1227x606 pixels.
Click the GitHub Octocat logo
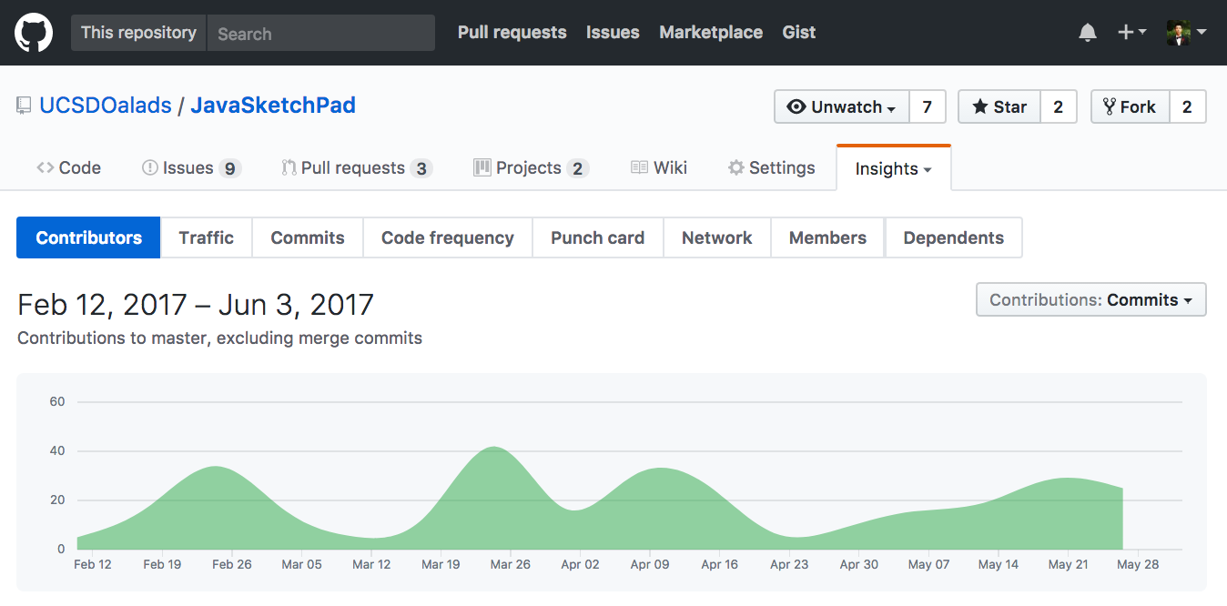(x=35, y=33)
